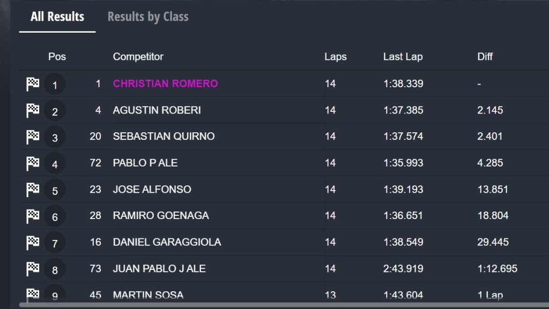
Task: Click the Competitor column header
Action: pos(138,57)
